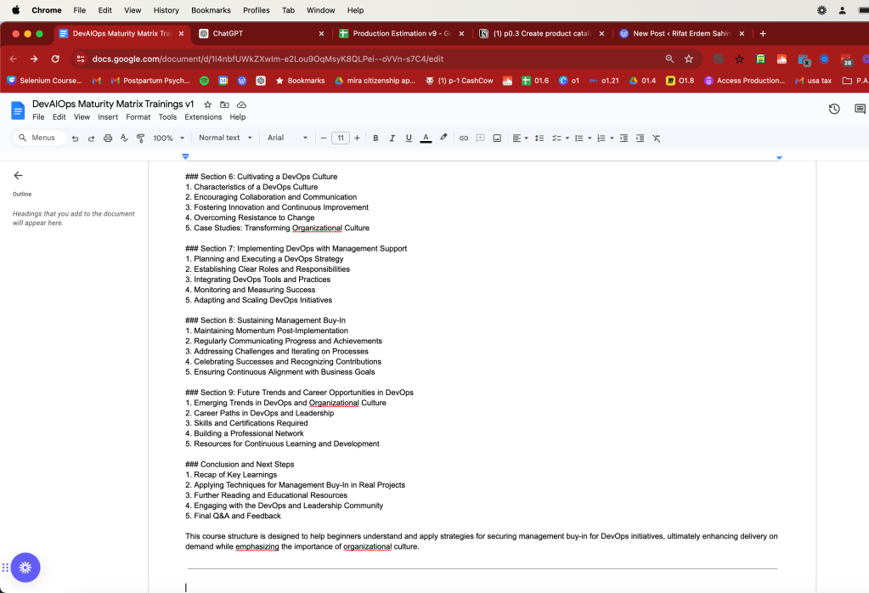Open spelling and grammar check icon

click(124, 138)
